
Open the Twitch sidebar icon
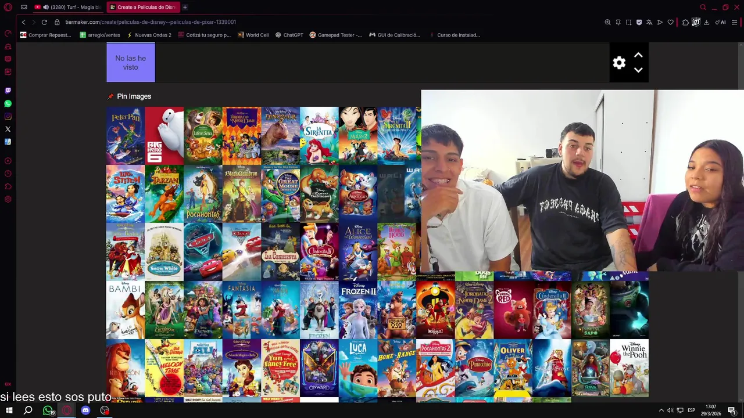[x=8, y=91]
